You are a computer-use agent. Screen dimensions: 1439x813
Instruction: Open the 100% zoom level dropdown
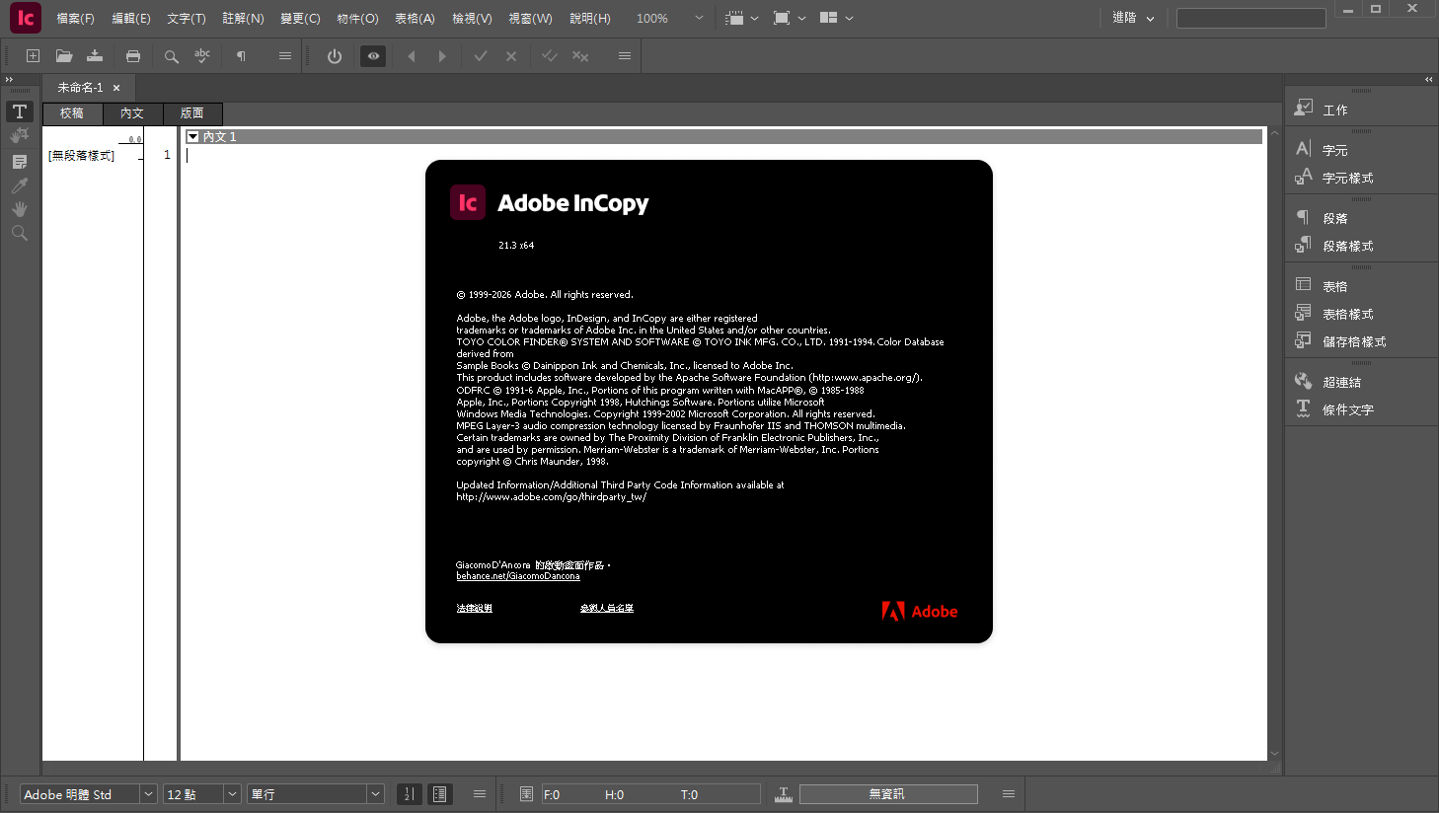coord(699,18)
